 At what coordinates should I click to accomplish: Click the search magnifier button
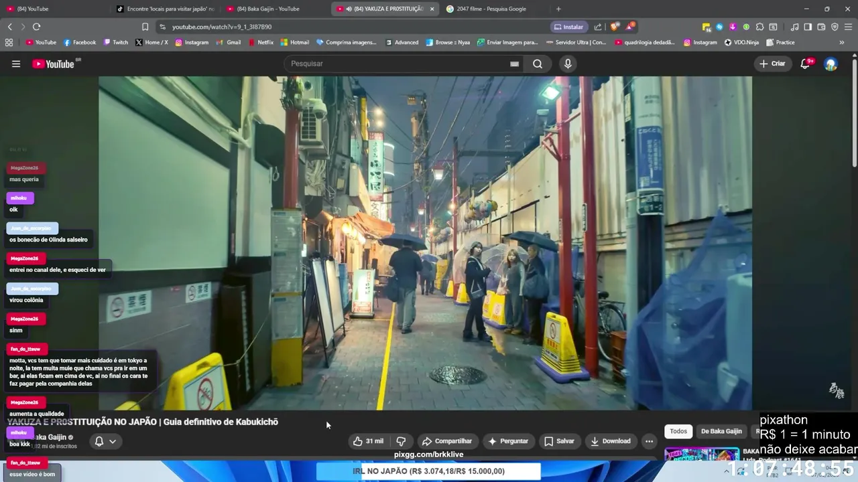click(538, 64)
